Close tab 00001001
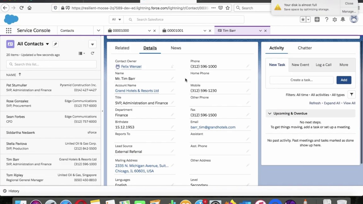Image resolution: width=363 pixels, height=204 pixels. pyautogui.click(x=210, y=31)
